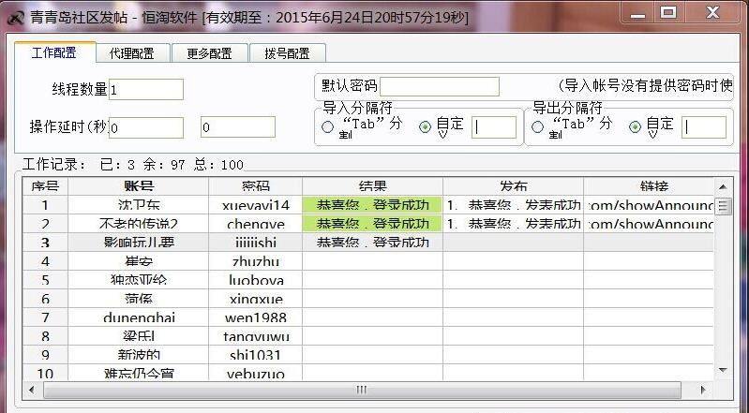Open the 更多配置 tab

(209, 53)
